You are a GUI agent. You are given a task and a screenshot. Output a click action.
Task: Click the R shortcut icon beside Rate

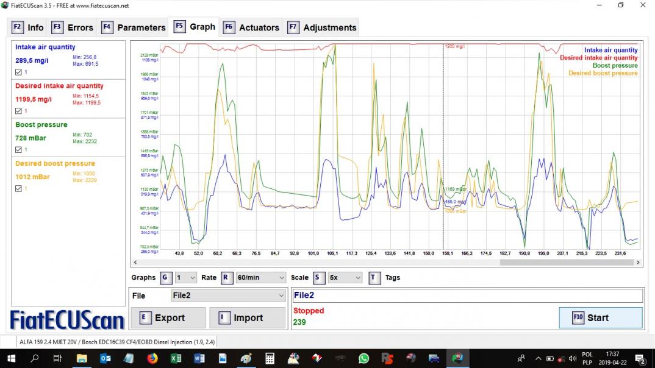coord(227,277)
